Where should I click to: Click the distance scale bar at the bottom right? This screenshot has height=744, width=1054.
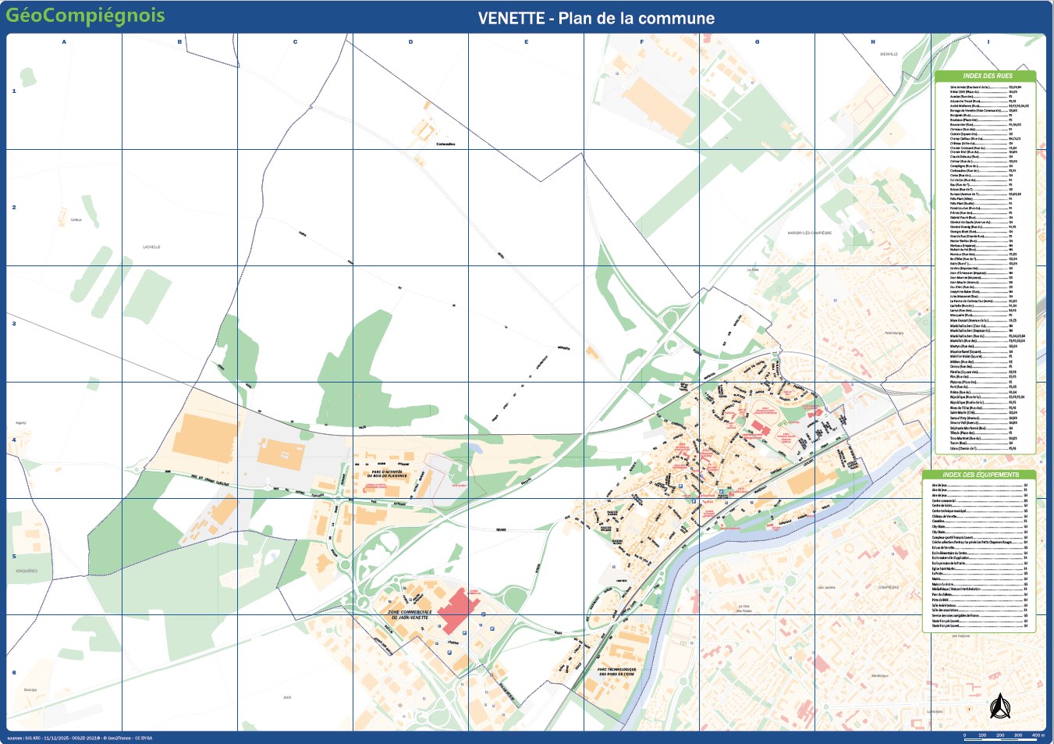coord(1003,735)
